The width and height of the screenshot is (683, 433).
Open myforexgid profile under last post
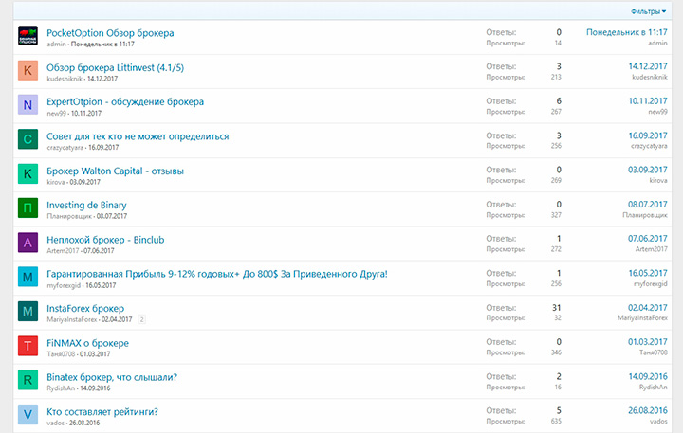[x=650, y=284]
